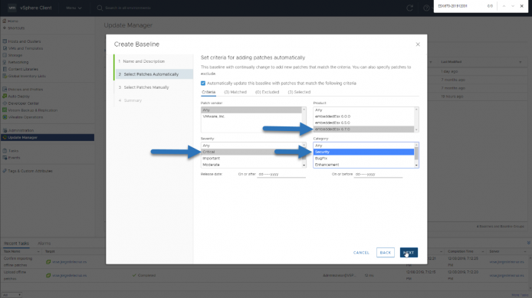Click the help icon in top bar

[x=426, y=8]
